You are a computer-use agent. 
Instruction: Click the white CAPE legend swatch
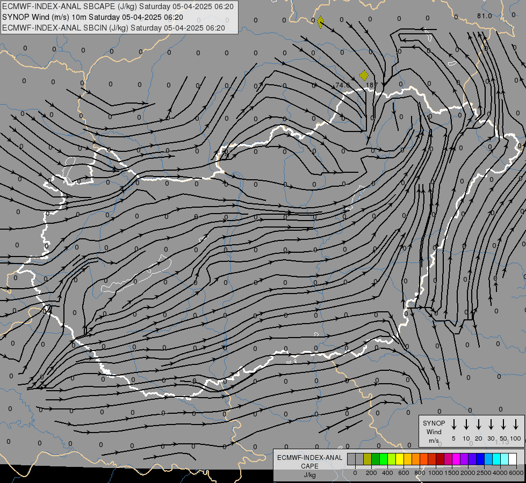pos(513,459)
